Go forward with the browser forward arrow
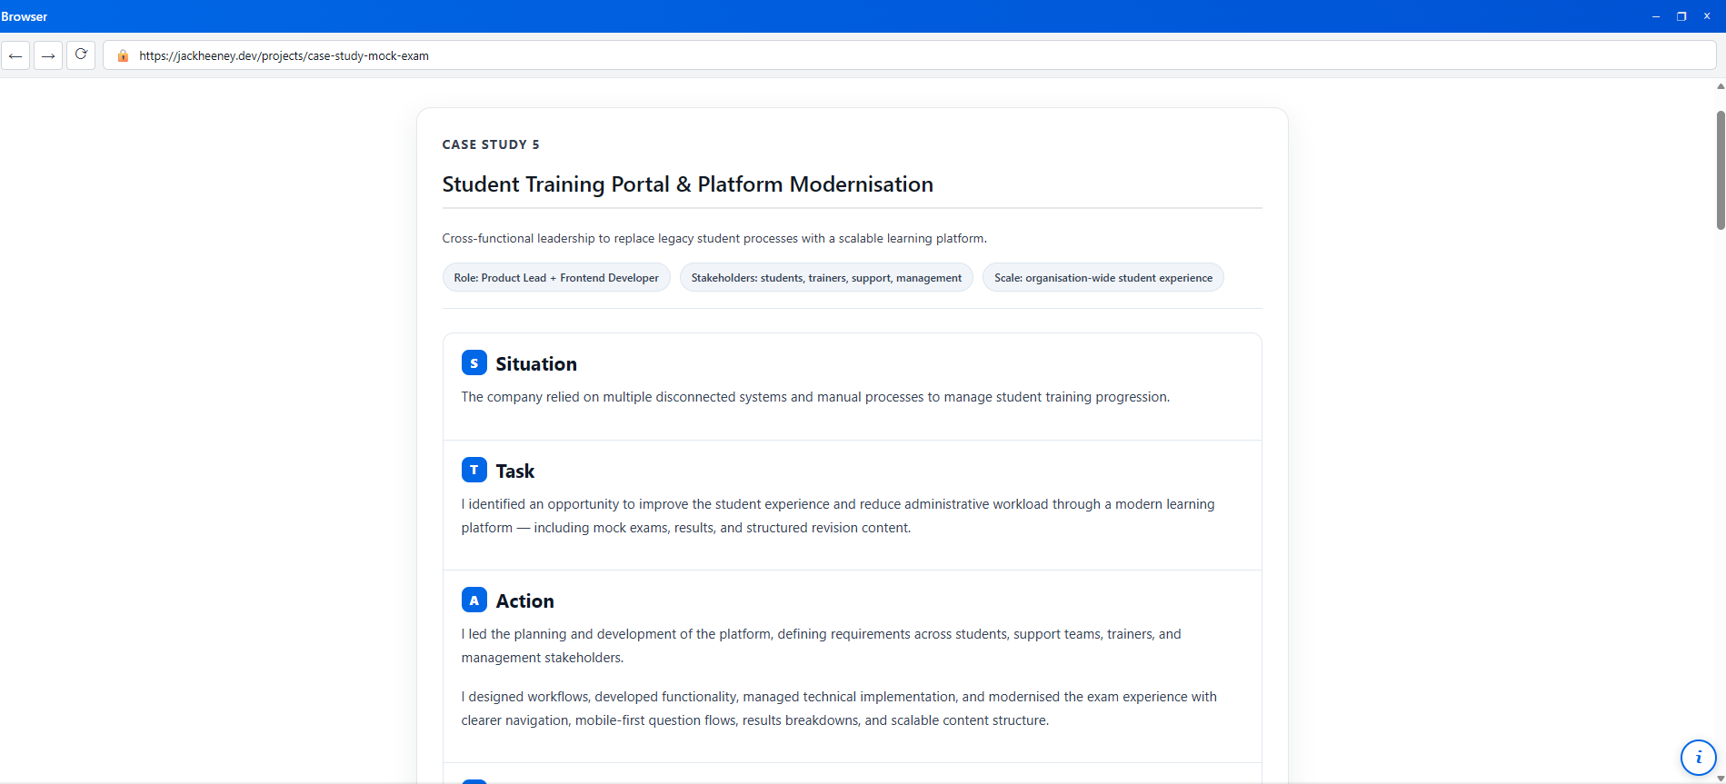The height and width of the screenshot is (784, 1726). point(48,55)
